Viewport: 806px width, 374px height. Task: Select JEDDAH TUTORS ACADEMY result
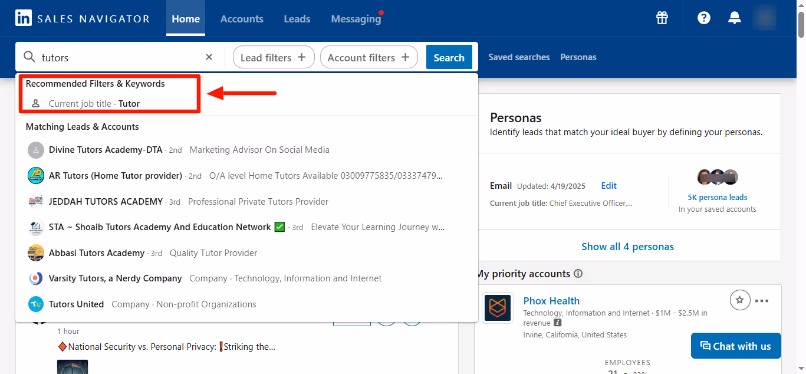pos(246,201)
